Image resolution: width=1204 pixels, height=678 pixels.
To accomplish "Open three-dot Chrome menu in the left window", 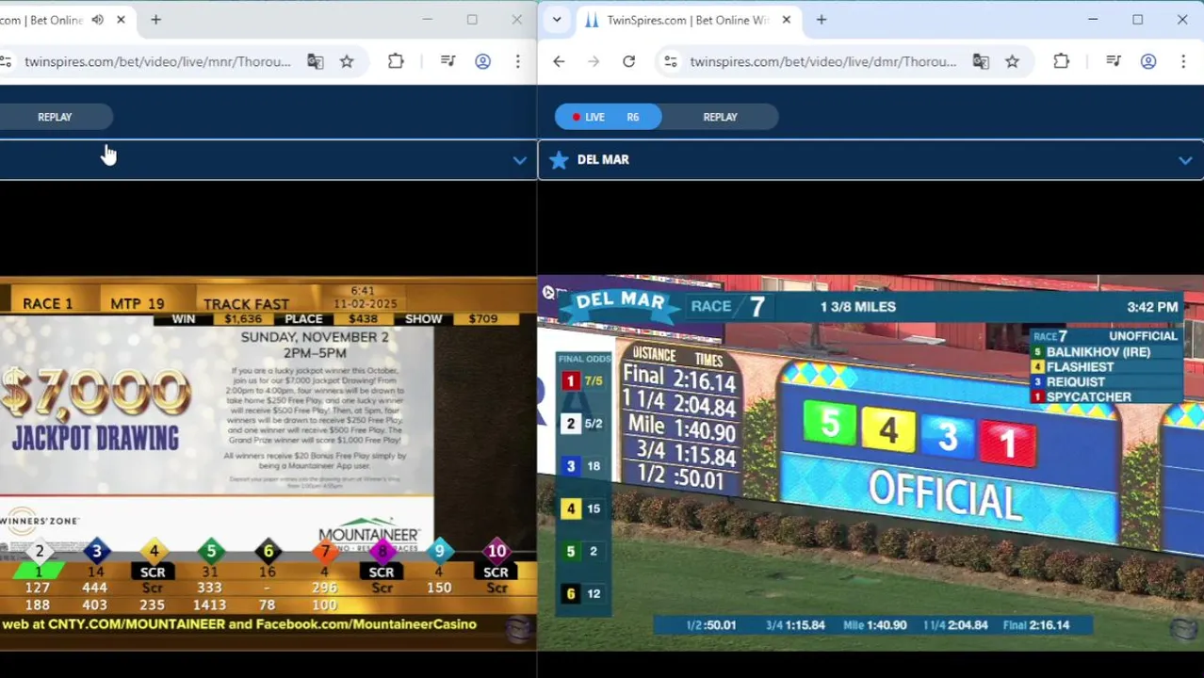I will click(517, 62).
